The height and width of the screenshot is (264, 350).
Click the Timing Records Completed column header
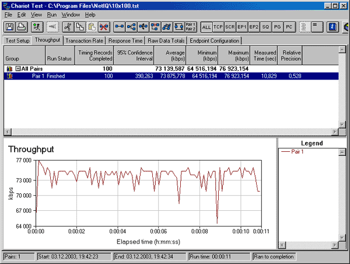click(94, 55)
